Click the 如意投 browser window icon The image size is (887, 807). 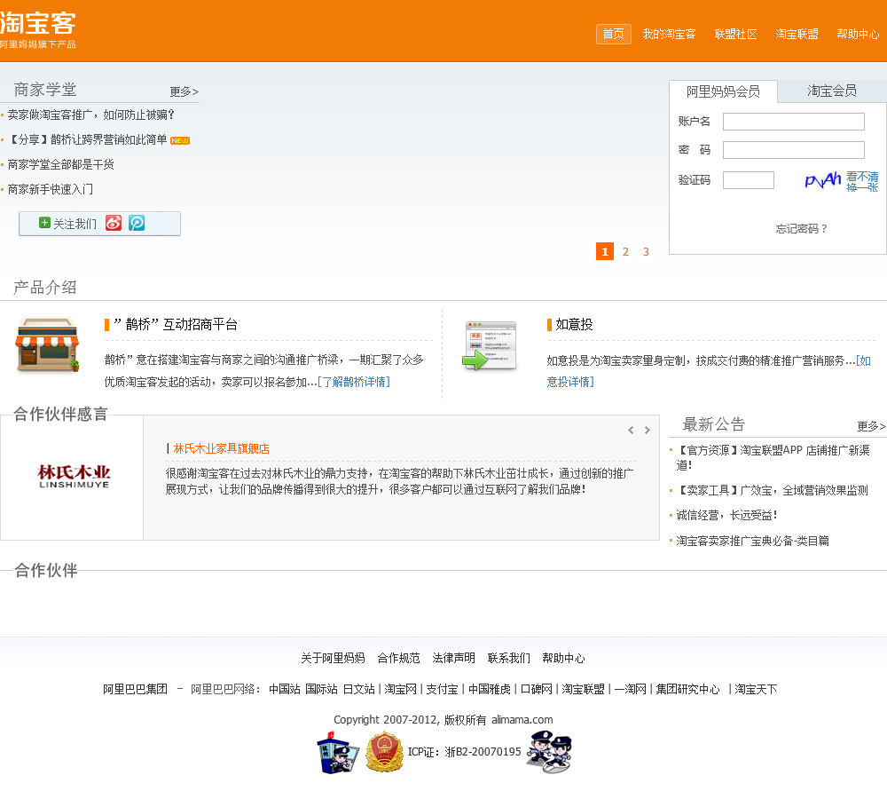point(490,345)
